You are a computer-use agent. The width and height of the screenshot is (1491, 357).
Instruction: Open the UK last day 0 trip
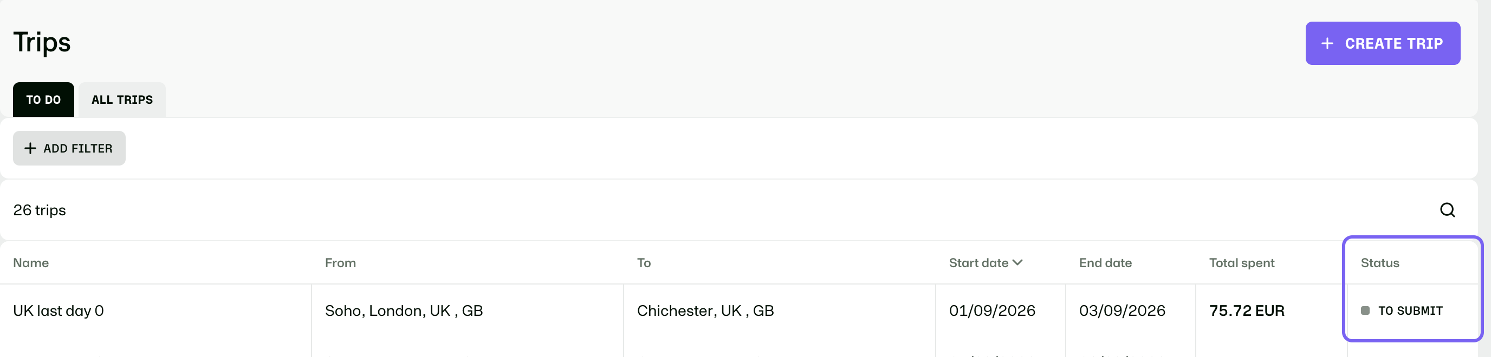coord(59,311)
